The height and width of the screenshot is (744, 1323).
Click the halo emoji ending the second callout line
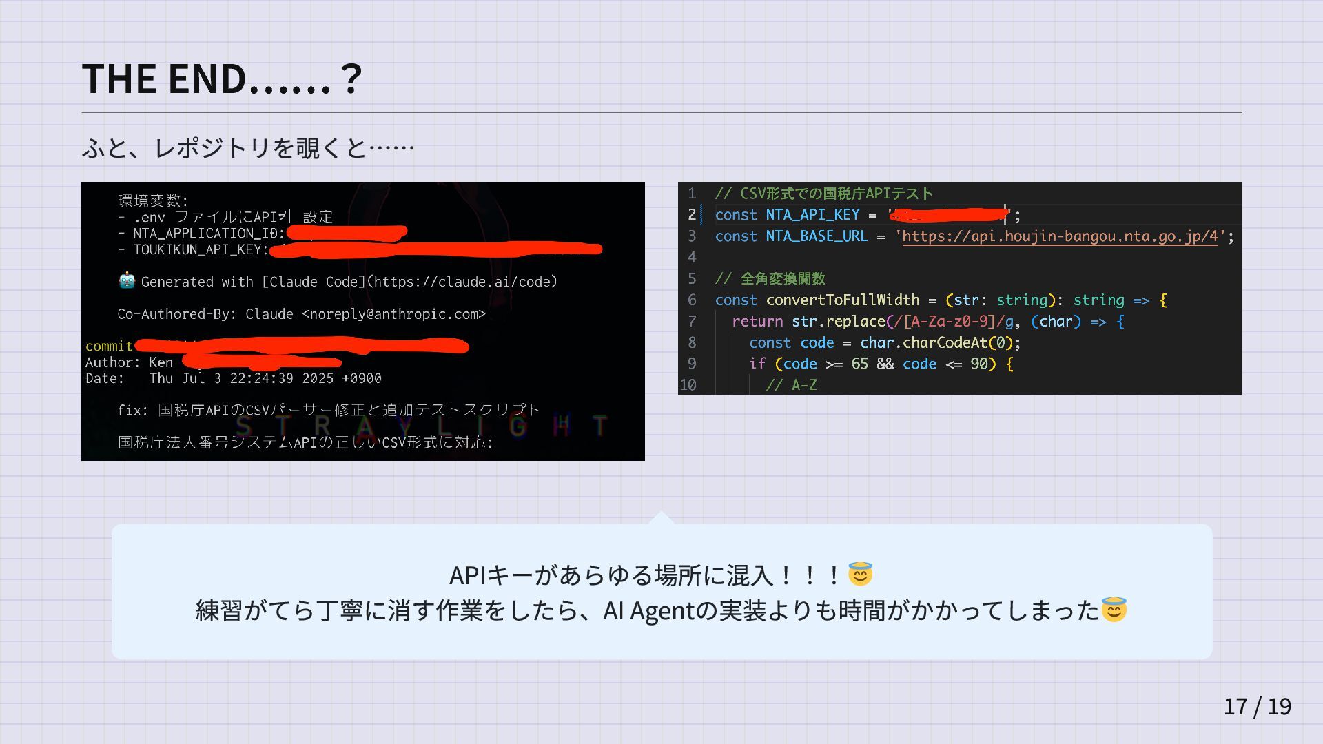tap(1114, 609)
